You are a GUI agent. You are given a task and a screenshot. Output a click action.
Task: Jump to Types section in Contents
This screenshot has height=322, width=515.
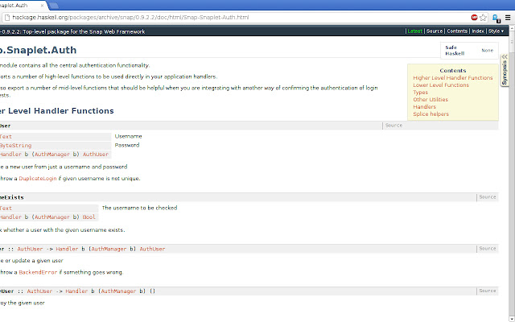(420, 93)
